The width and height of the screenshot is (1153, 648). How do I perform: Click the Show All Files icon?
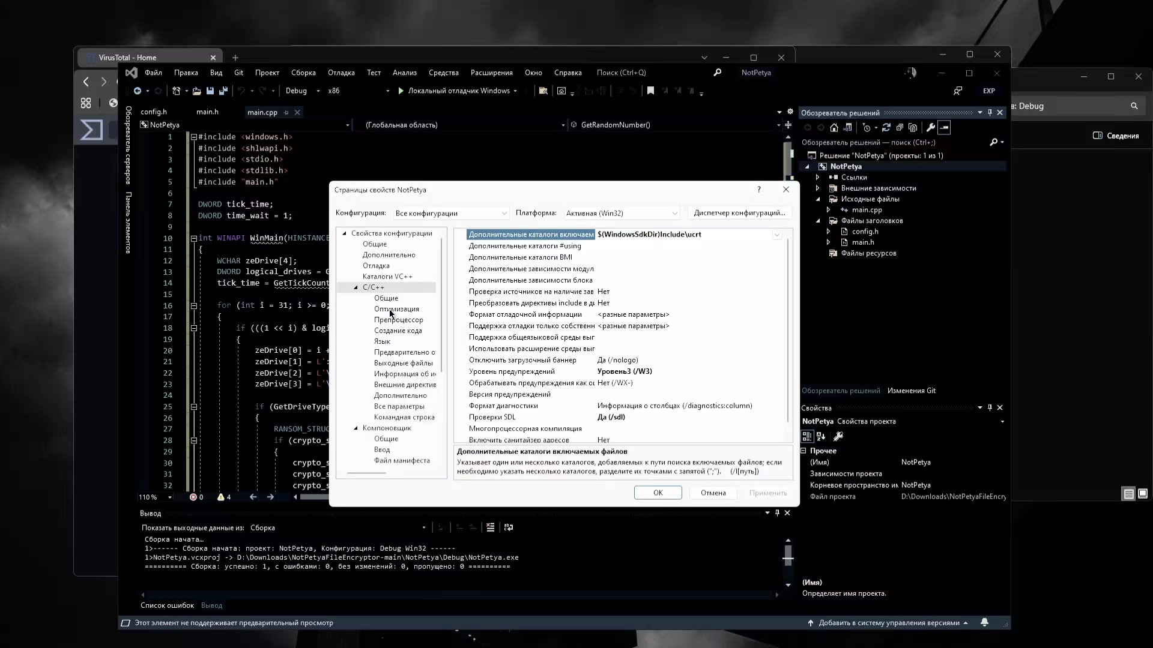[913, 128]
